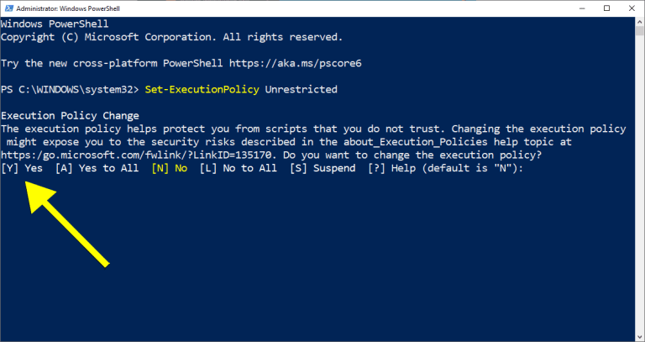Select the highlighted "[N] No" option

pyautogui.click(x=169, y=168)
